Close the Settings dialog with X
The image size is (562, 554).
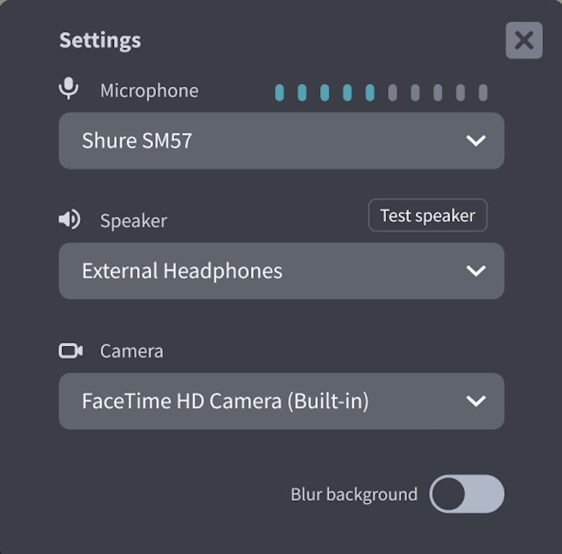pyautogui.click(x=524, y=40)
